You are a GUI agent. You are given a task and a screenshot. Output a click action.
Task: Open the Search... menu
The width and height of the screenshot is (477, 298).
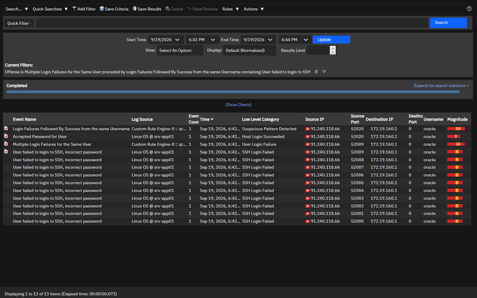pyautogui.click(x=17, y=9)
